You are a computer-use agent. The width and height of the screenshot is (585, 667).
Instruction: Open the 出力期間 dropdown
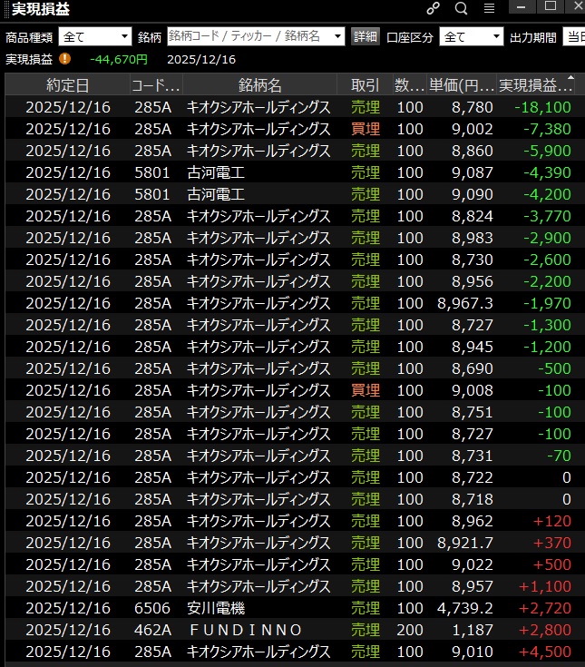click(x=573, y=36)
